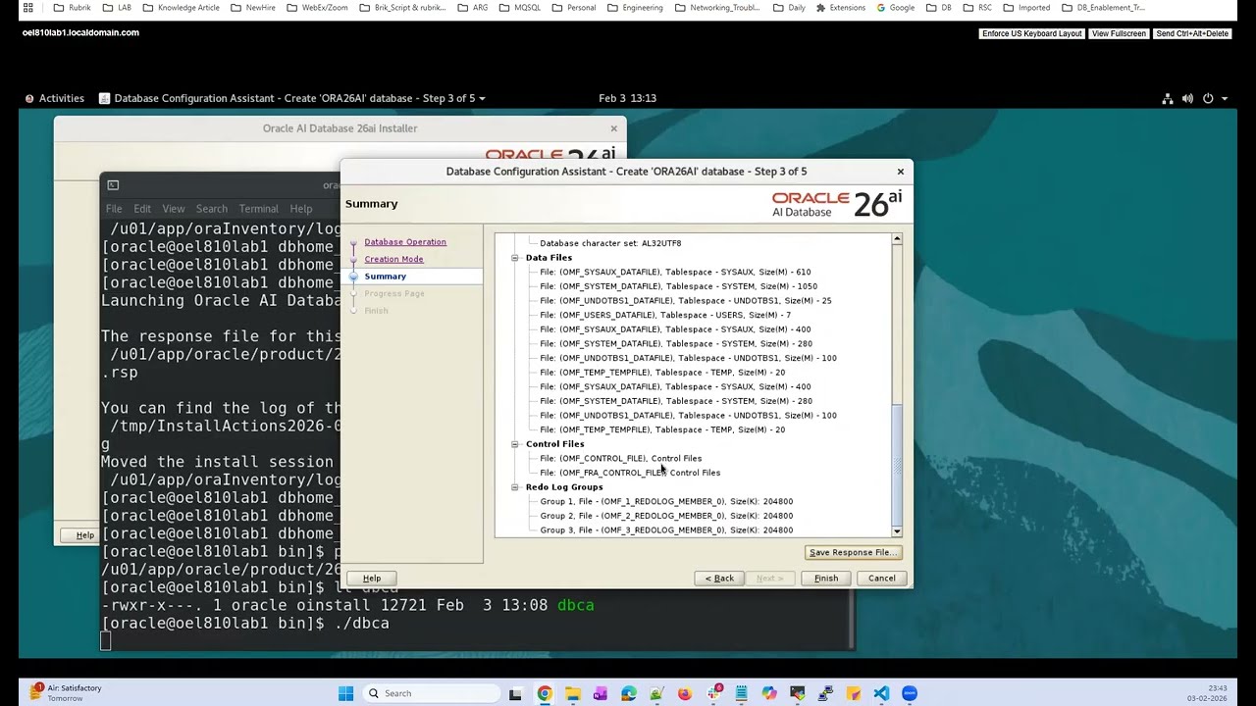The width and height of the screenshot is (1256, 706).
Task: Click Help button in DBCA dialog
Action: pyautogui.click(x=372, y=579)
